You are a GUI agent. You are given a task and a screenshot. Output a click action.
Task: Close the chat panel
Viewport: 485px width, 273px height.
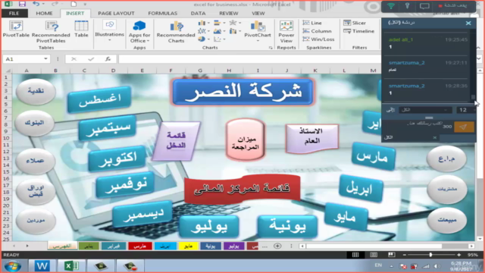pos(468,24)
